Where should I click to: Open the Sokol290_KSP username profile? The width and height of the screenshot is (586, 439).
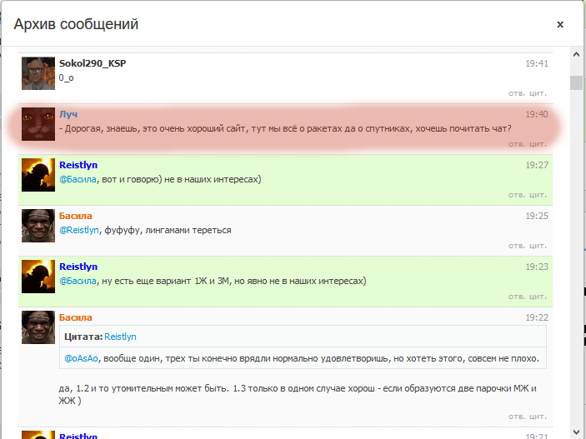93,63
